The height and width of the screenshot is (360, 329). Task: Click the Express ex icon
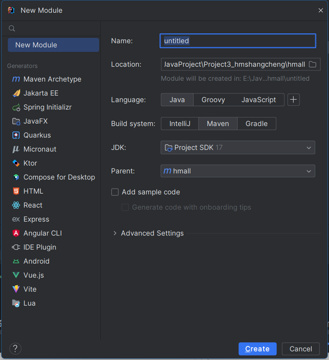click(x=16, y=219)
